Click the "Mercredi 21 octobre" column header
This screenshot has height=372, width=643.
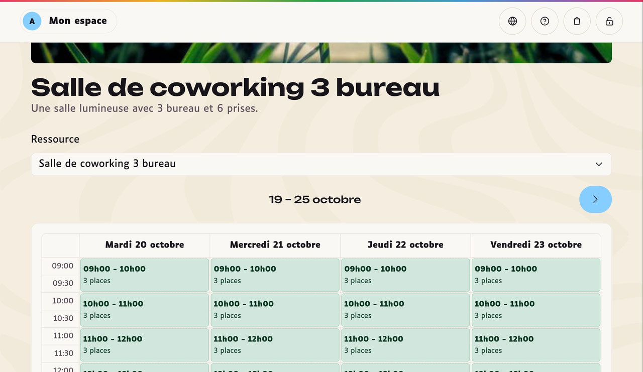pyautogui.click(x=275, y=245)
